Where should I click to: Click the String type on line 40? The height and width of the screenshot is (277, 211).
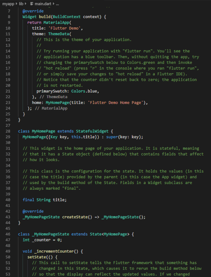click(x=44, y=200)
